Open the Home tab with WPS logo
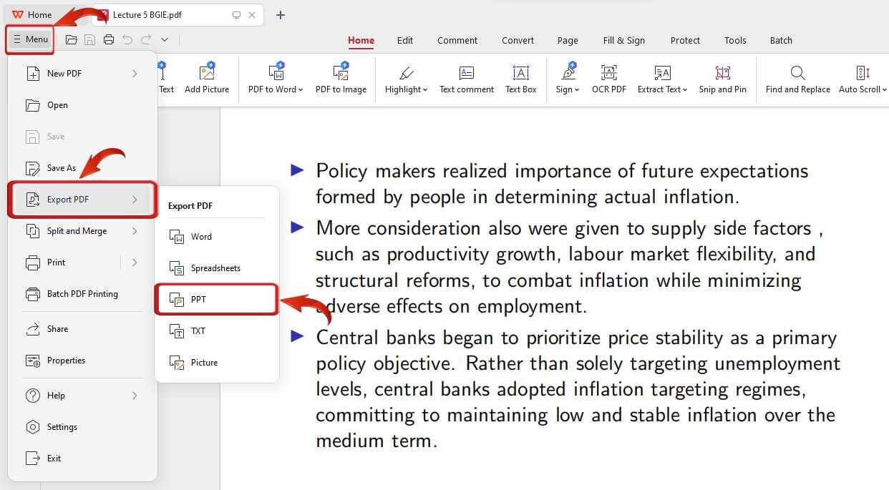Image resolution: width=889 pixels, height=490 pixels. [32, 14]
